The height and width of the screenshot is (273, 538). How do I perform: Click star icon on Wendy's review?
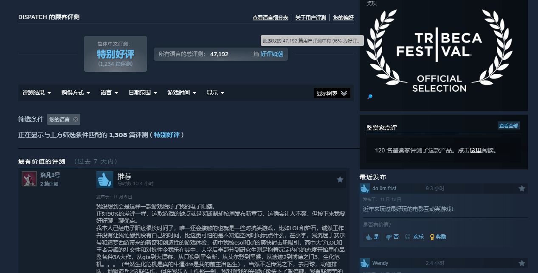pyautogui.click(x=521, y=263)
